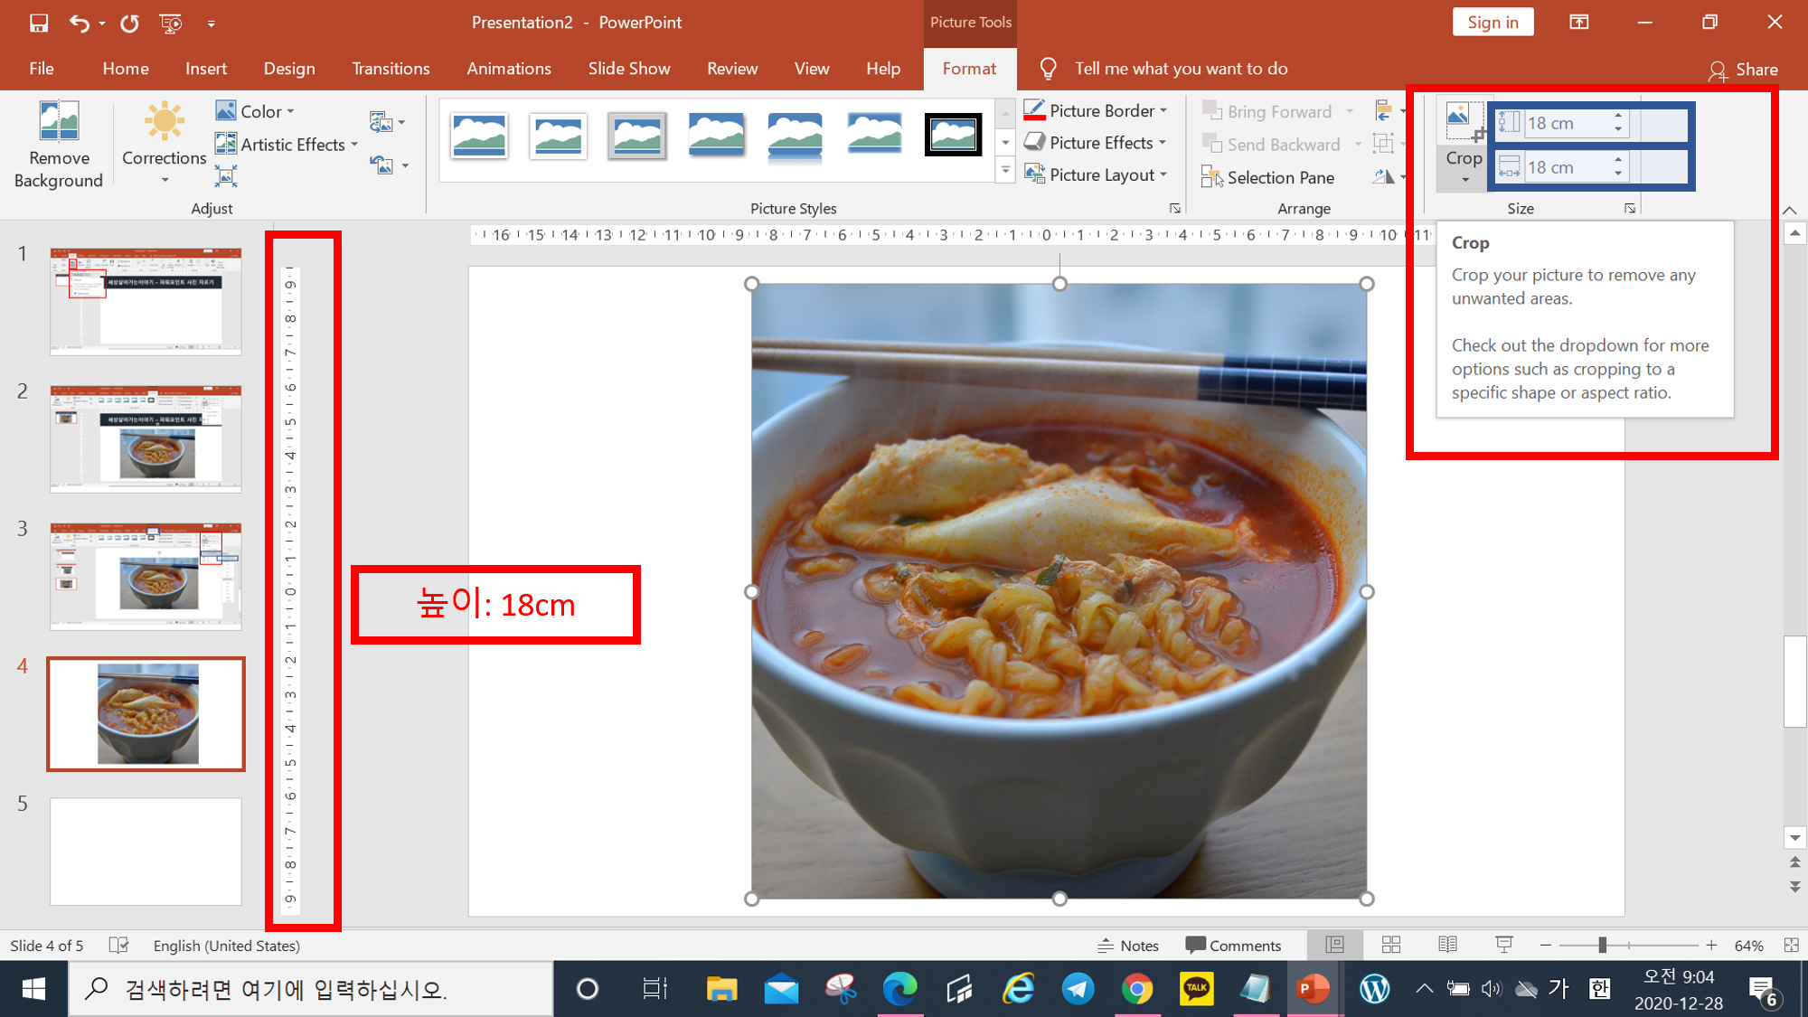
Task: Expand the Picture Border dropdown
Action: [1163, 110]
